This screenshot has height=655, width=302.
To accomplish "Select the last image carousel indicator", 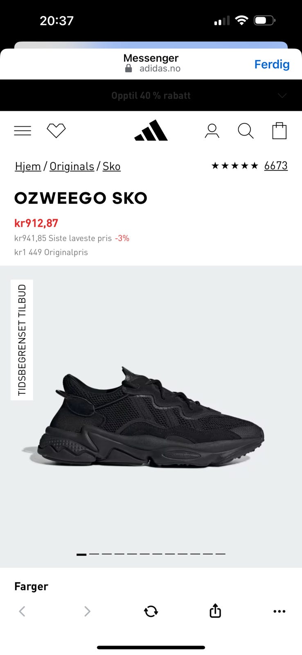I will point(221,554).
